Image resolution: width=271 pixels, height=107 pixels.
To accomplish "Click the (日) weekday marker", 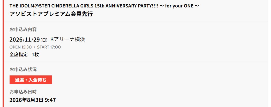I will pos(44,40).
